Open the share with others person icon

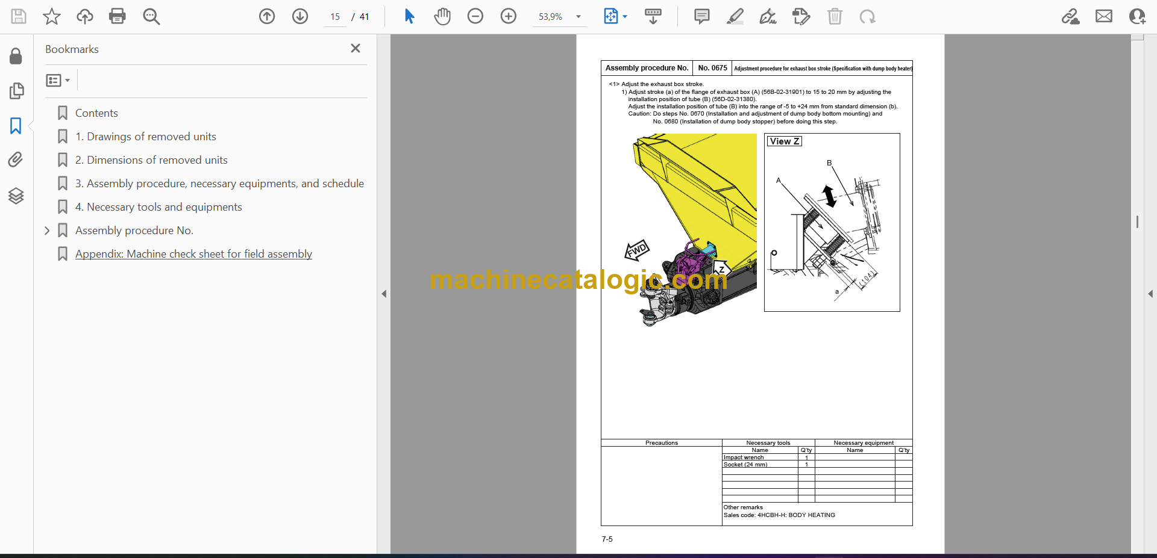coord(1137,16)
